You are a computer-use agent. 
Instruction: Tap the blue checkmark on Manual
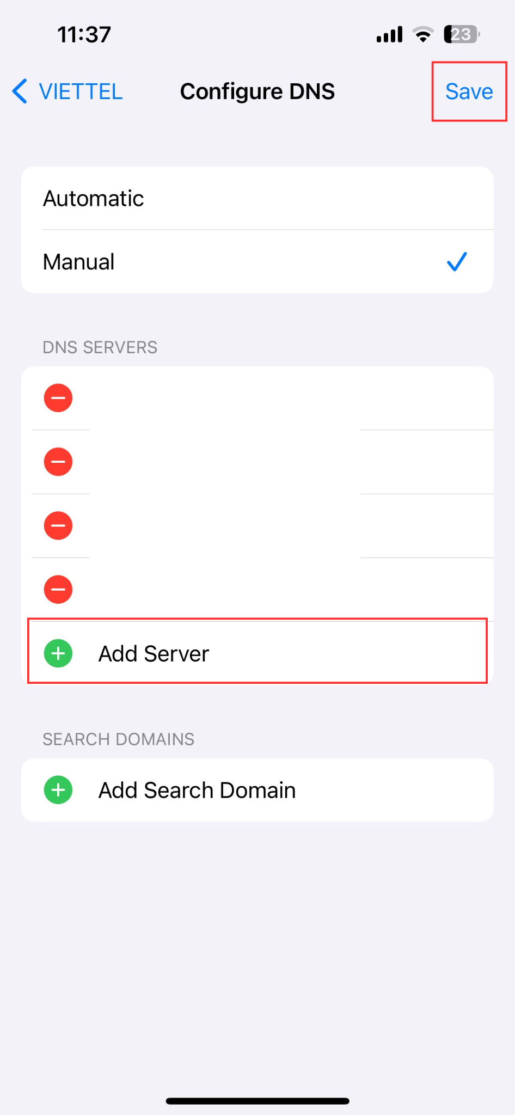(x=457, y=262)
